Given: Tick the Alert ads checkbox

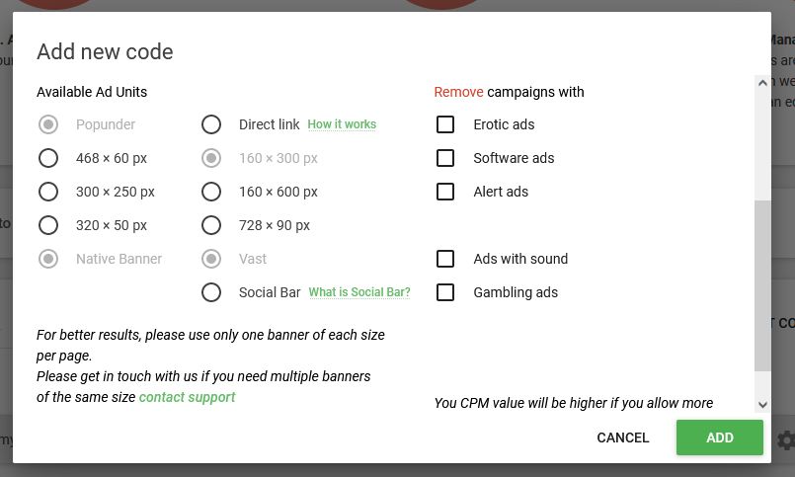Looking at the screenshot, I should tap(445, 192).
